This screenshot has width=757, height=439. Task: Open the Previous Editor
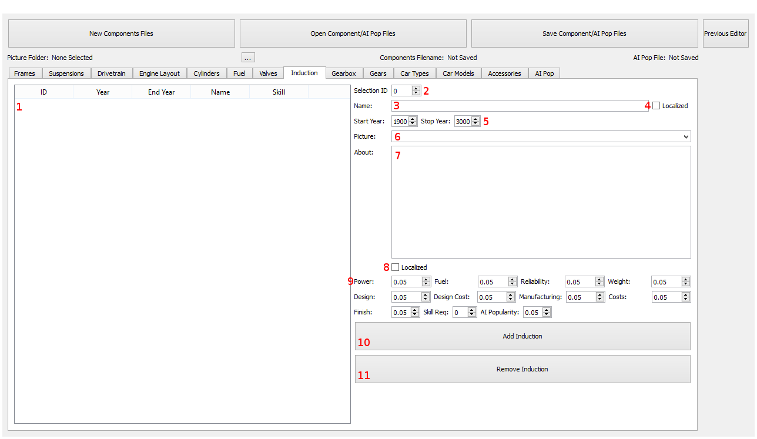coord(725,33)
